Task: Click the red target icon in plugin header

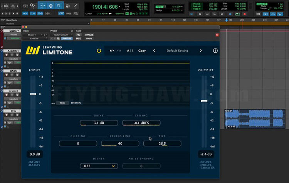Action: 217,35
